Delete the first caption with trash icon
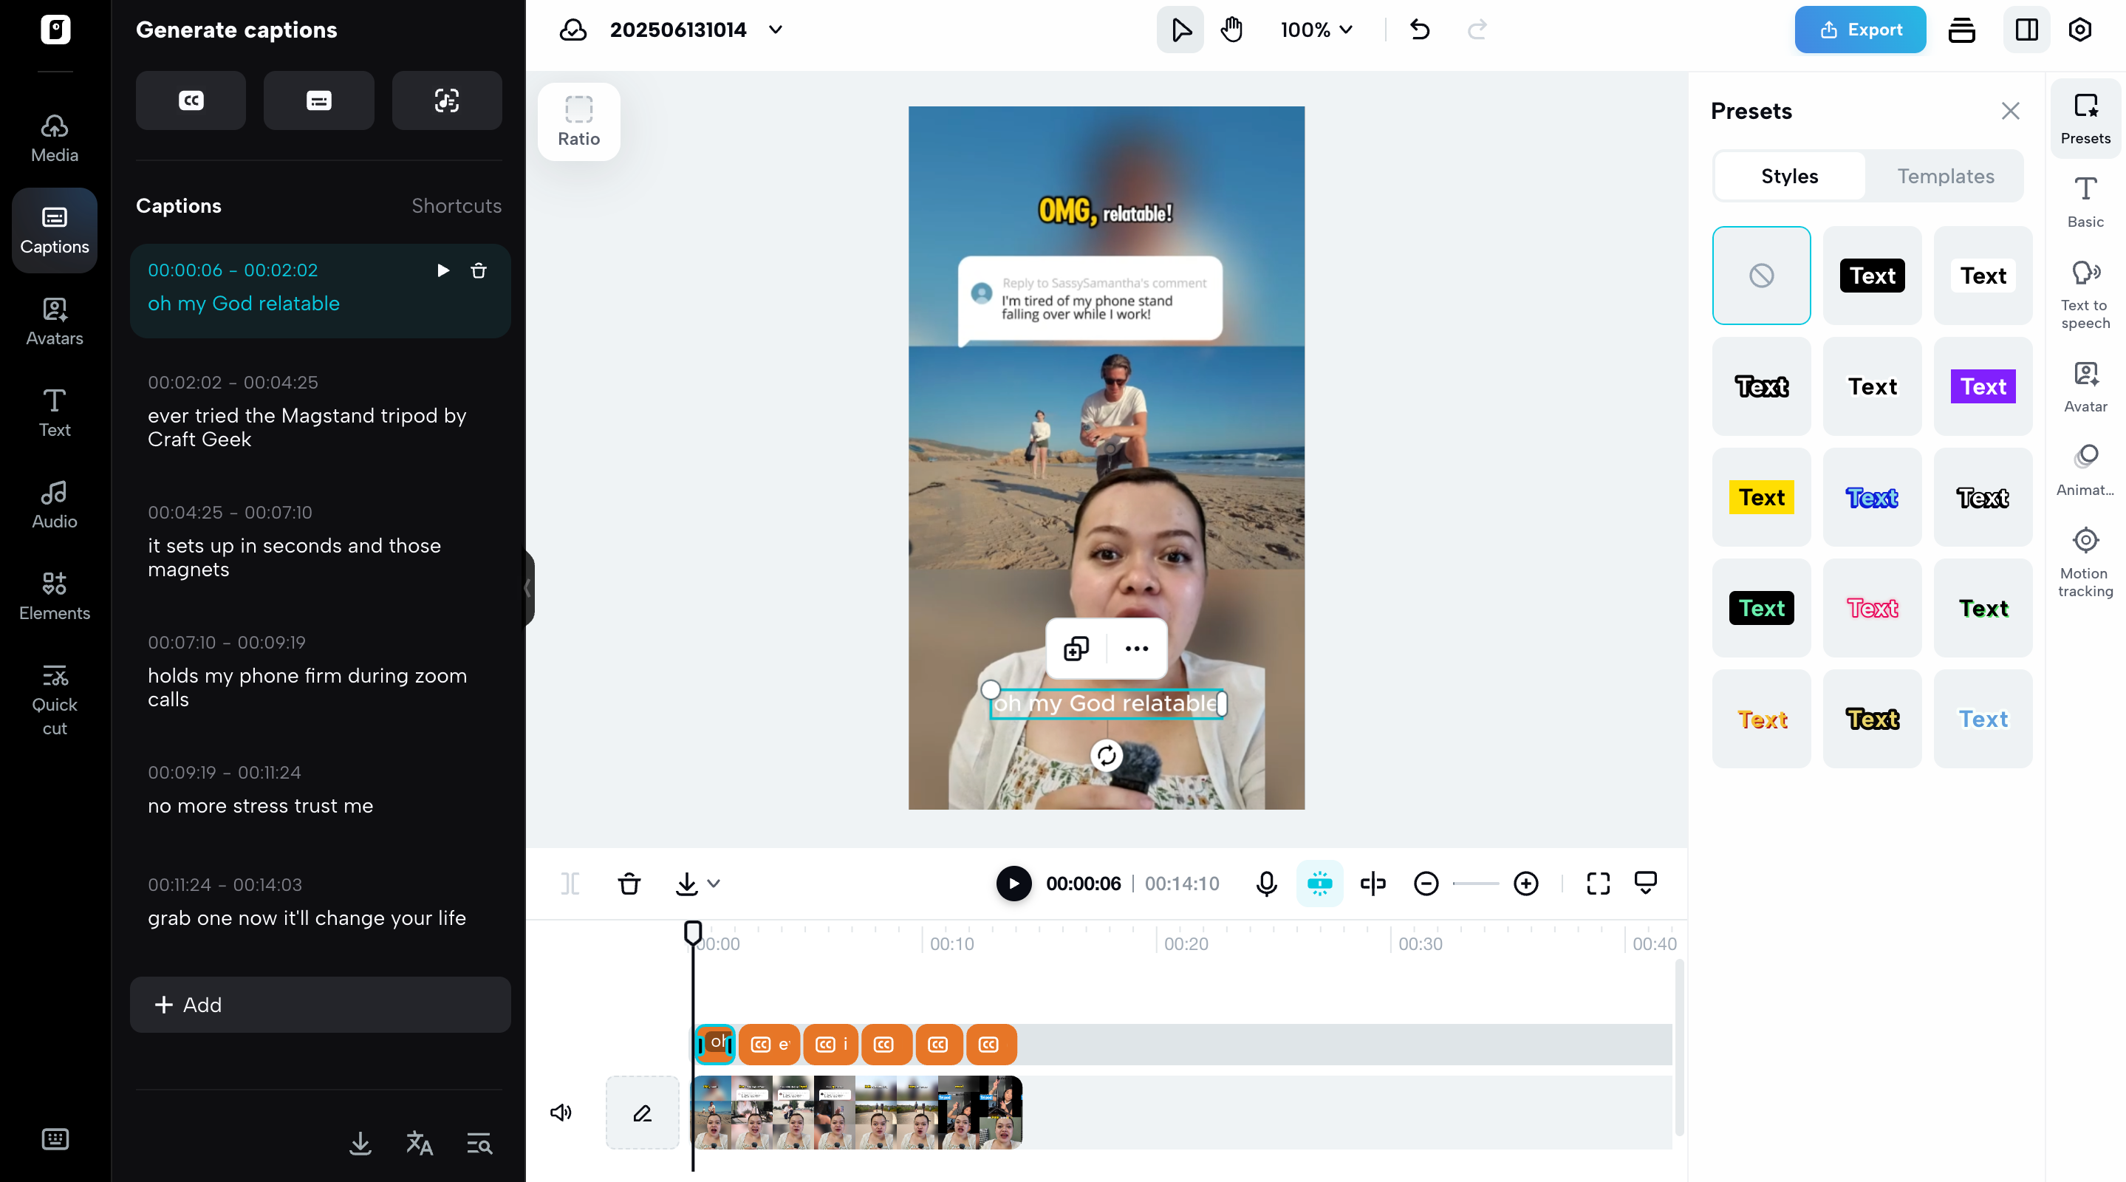Viewport: 2126px width, 1182px height. (x=479, y=270)
